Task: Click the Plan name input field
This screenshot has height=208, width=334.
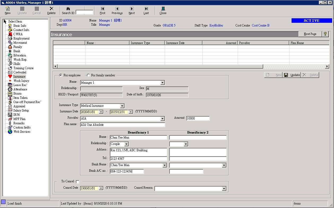Action: pyautogui.click(x=123, y=125)
